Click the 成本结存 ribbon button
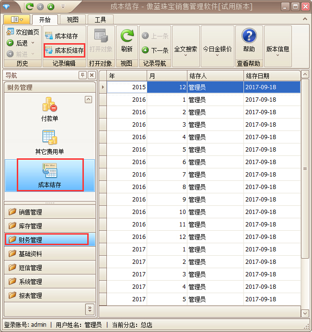The height and width of the screenshot is (332, 312). [x=61, y=36]
